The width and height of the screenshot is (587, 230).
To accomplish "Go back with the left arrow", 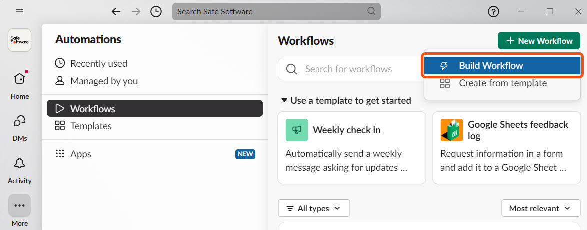I will [116, 12].
